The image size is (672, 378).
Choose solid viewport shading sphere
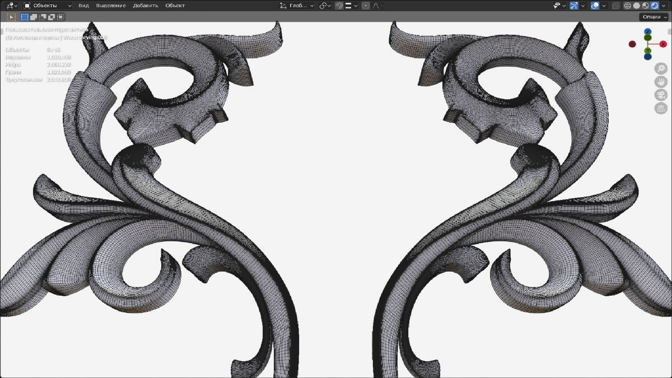point(637,6)
